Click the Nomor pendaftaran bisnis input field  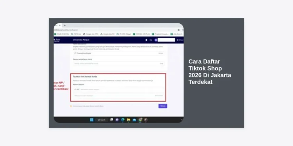pyautogui.click(x=119, y=64)
